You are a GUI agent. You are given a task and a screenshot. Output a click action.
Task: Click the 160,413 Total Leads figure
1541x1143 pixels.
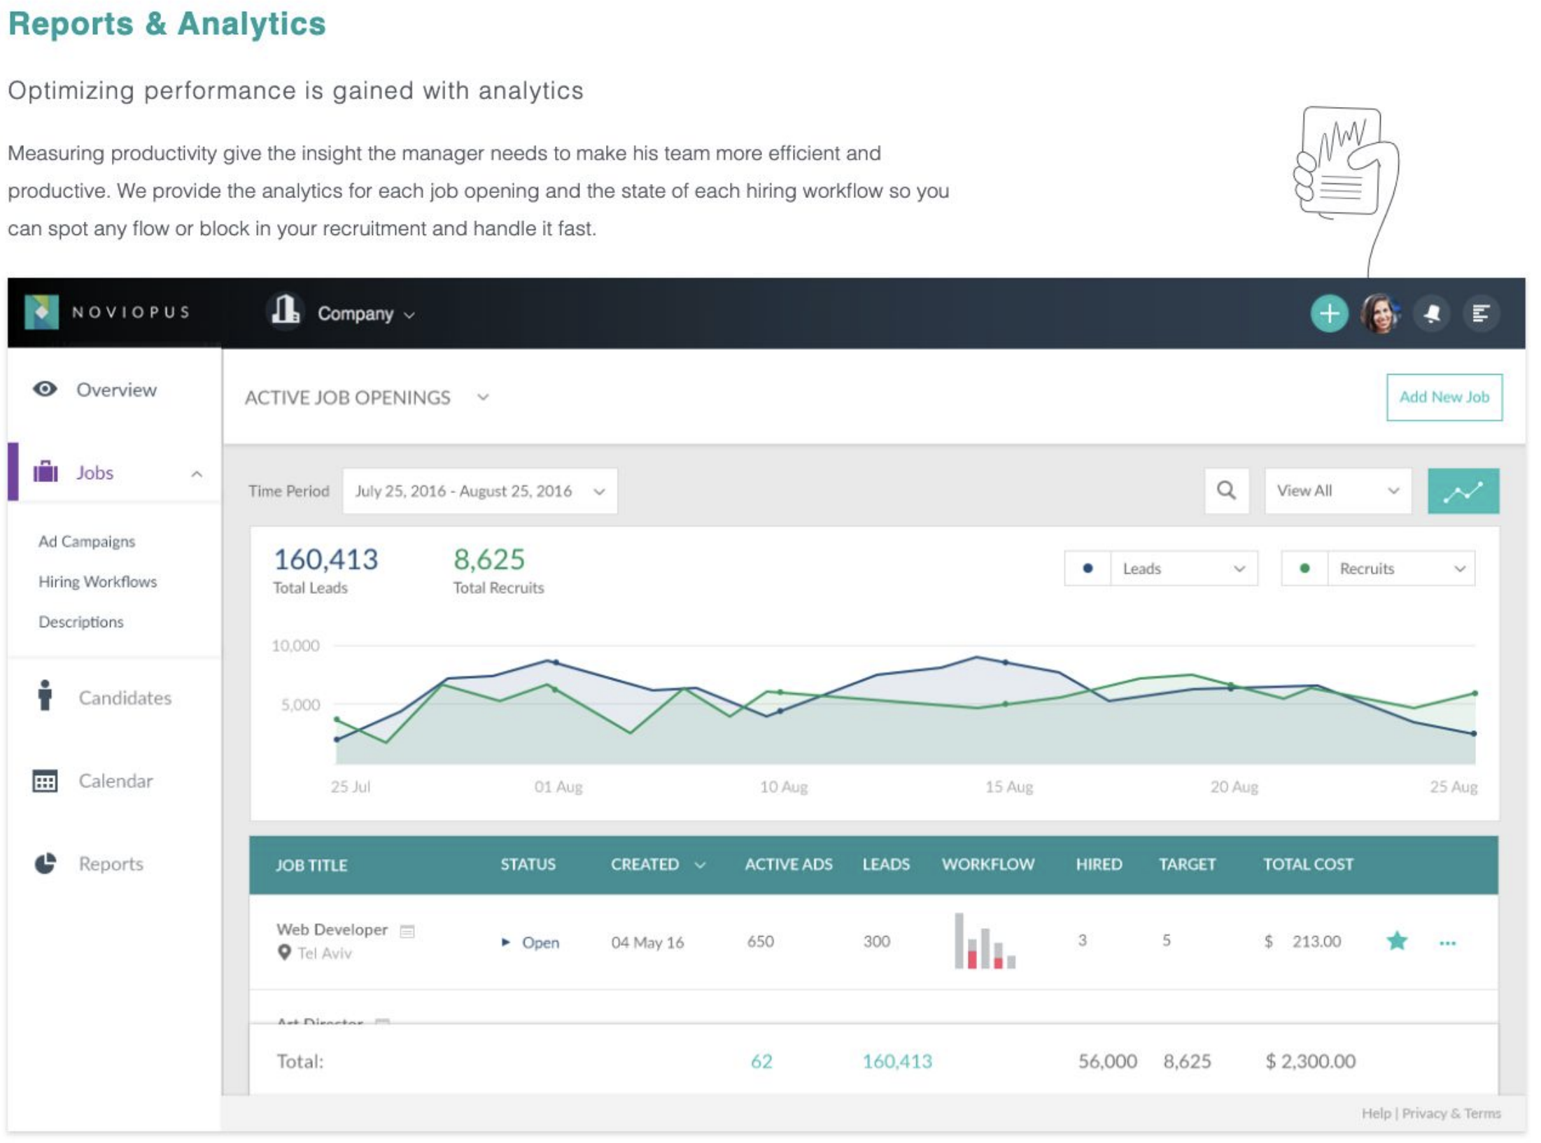325,559
